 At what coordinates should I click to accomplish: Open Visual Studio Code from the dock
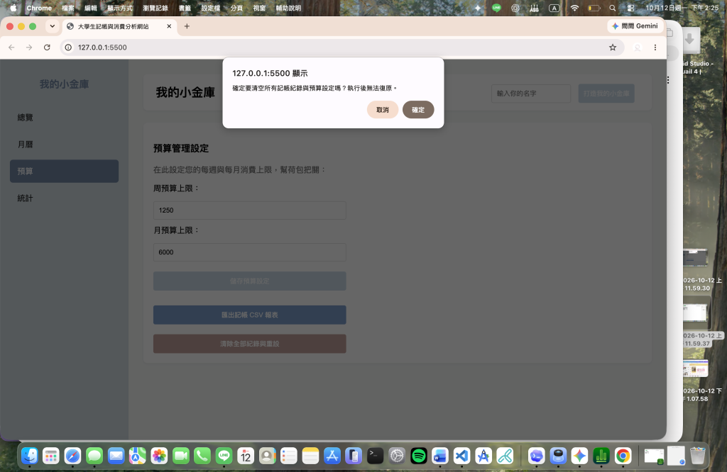click(x=461, y=456)
